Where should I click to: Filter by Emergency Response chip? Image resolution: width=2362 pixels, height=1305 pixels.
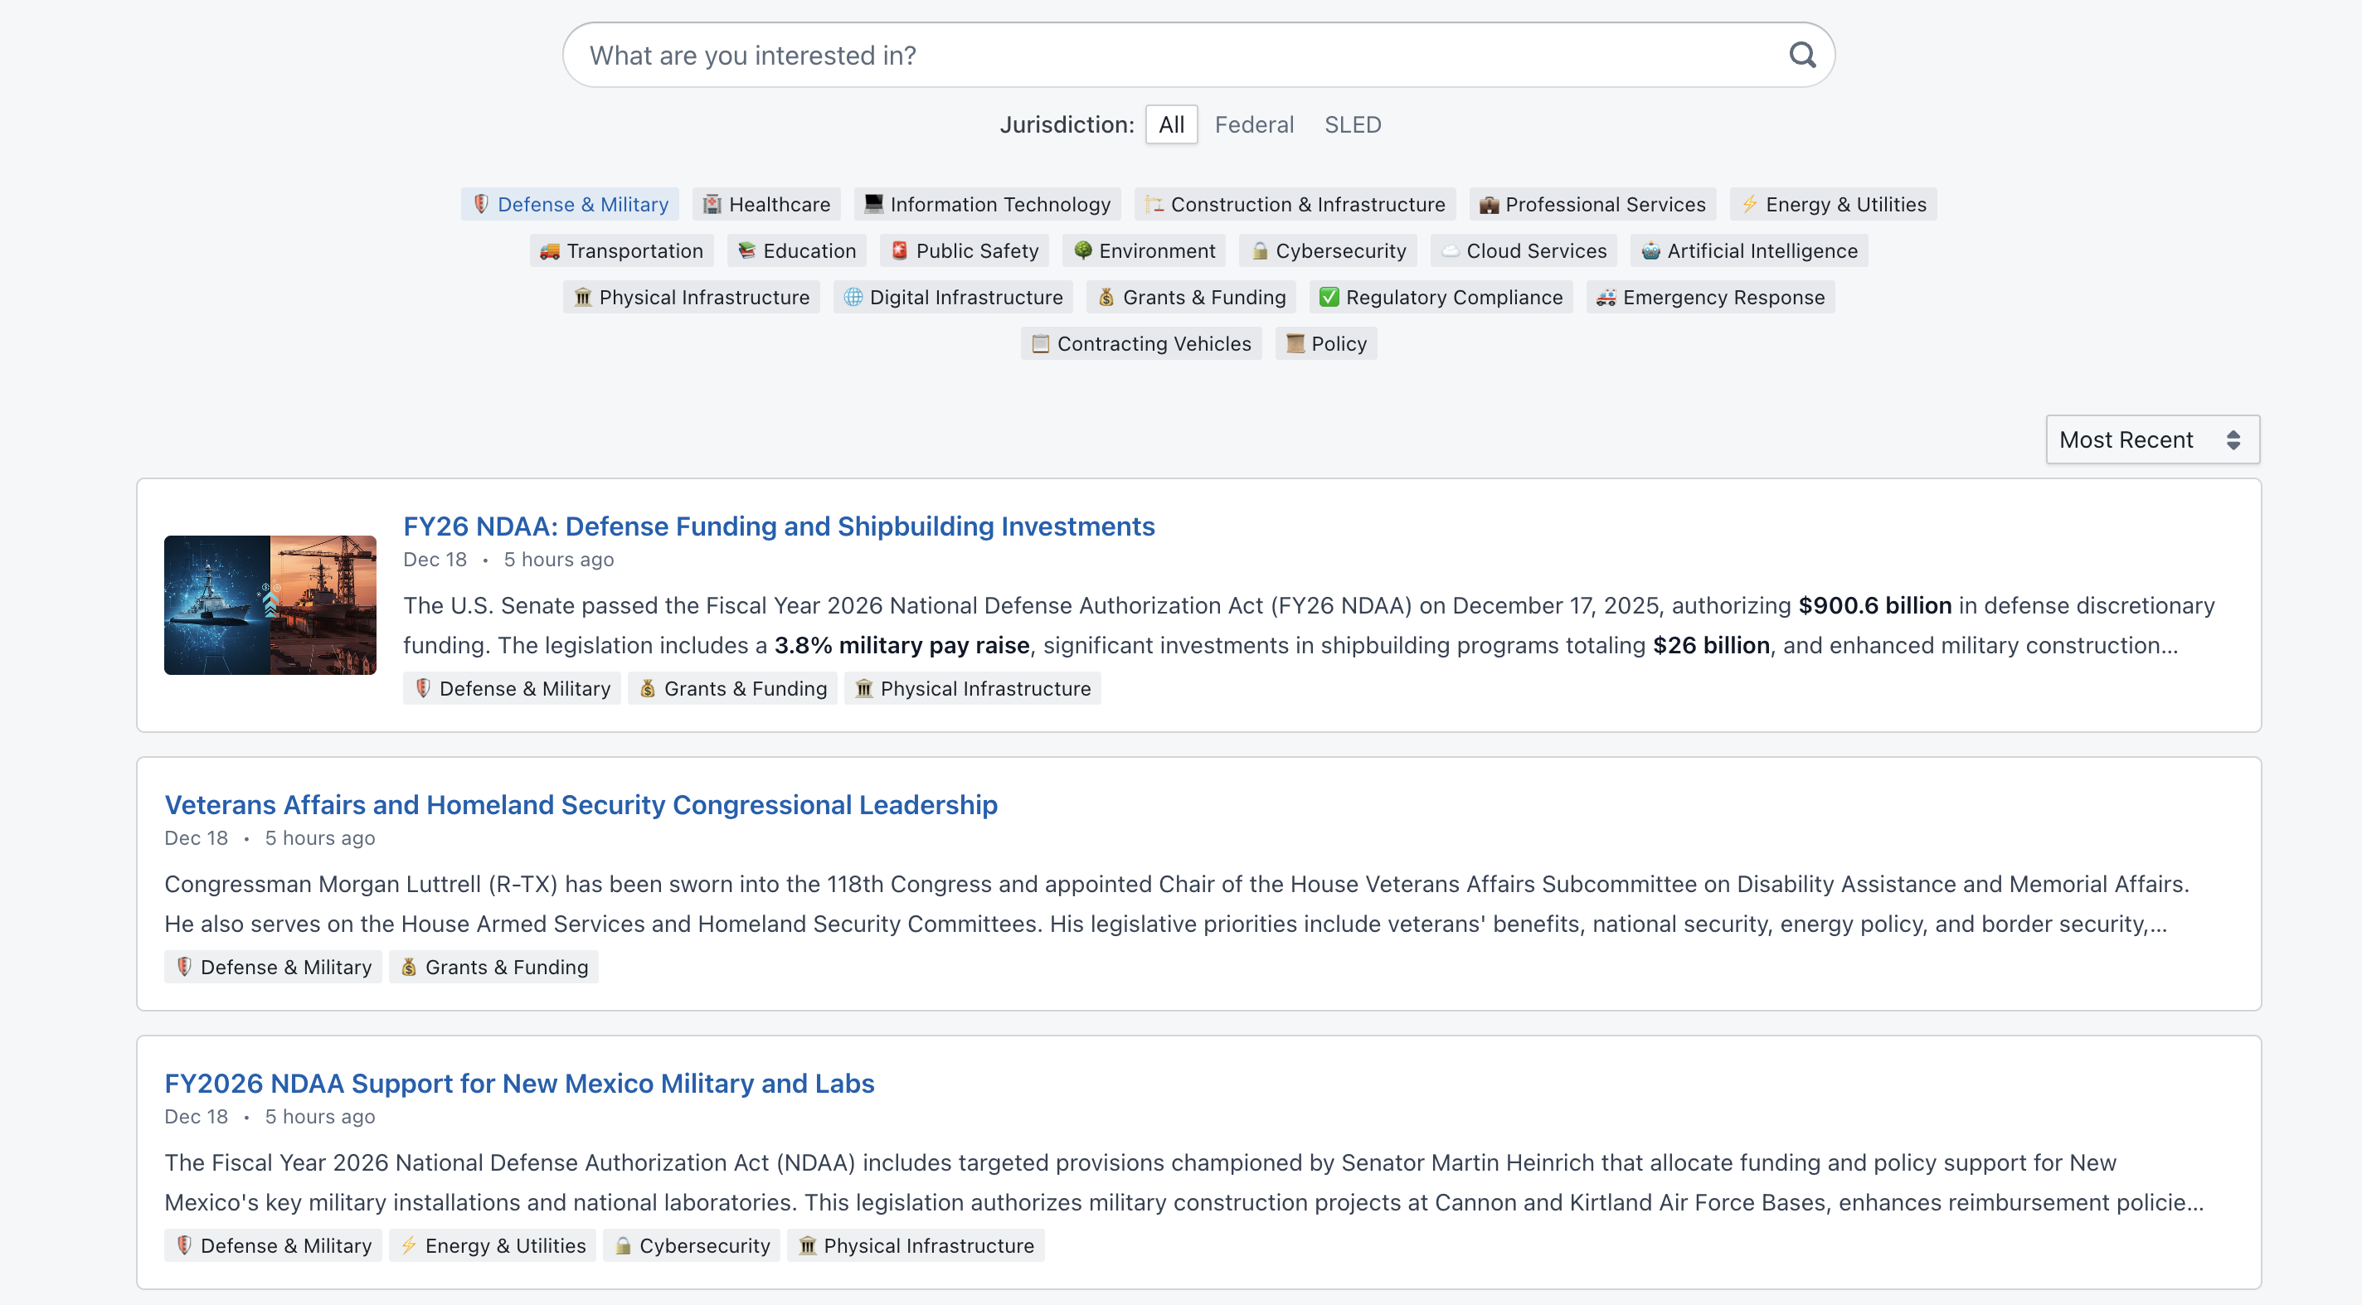point(1709,298)
